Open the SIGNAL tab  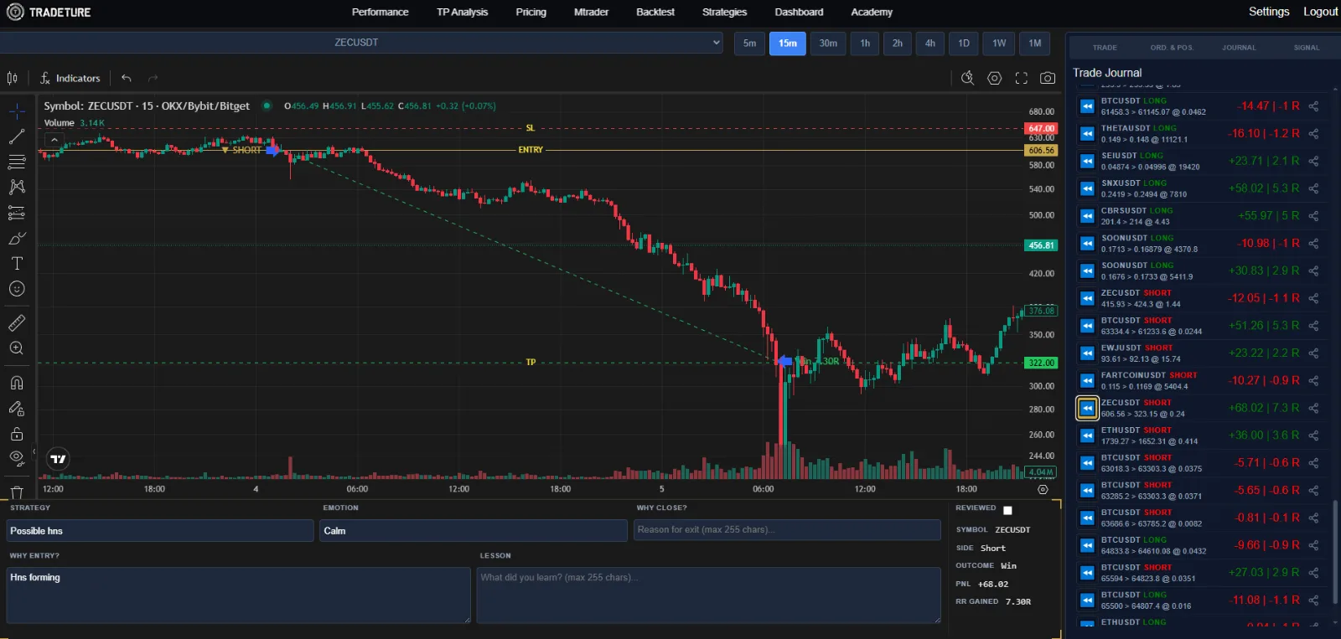(1307, 48)
